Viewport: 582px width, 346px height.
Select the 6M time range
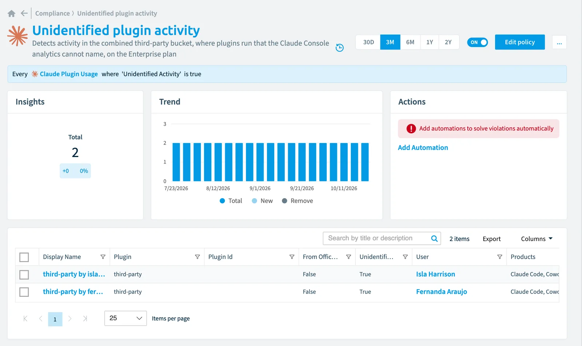pyautogui.click(x=410, y=42)
